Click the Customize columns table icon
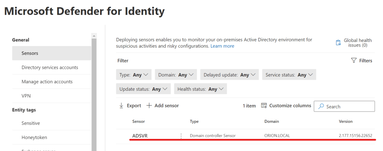383x151 pixels. point(264,106)
